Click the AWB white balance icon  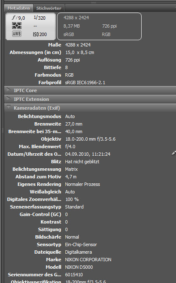[17, 34]
